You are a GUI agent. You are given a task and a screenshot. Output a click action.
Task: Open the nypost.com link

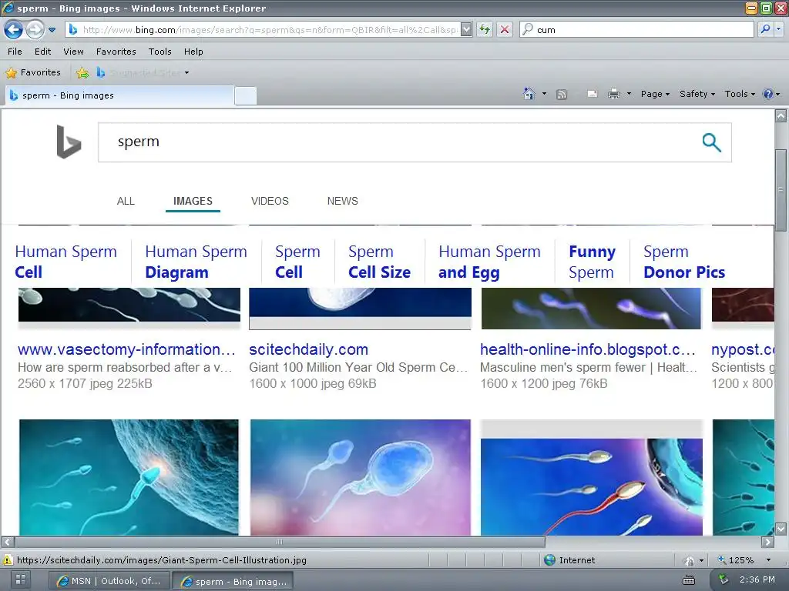(x=743, y=349)
